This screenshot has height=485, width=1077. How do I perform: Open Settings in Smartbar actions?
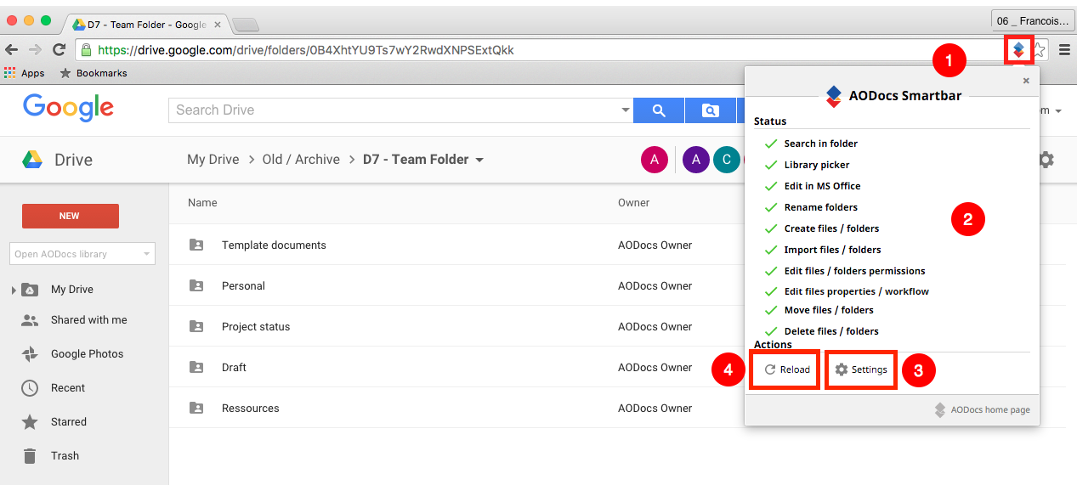point(861,369)
